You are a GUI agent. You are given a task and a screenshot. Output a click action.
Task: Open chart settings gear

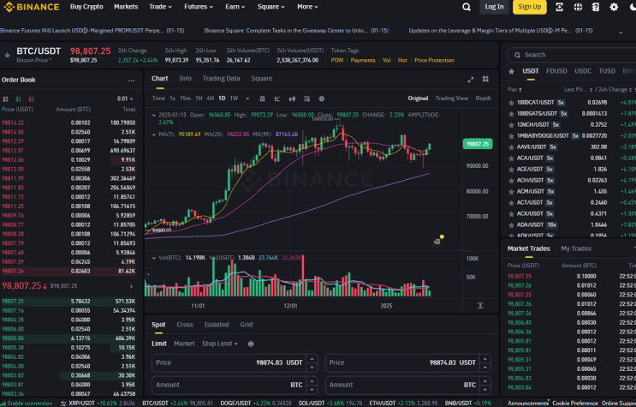click(x=322, y=99)
